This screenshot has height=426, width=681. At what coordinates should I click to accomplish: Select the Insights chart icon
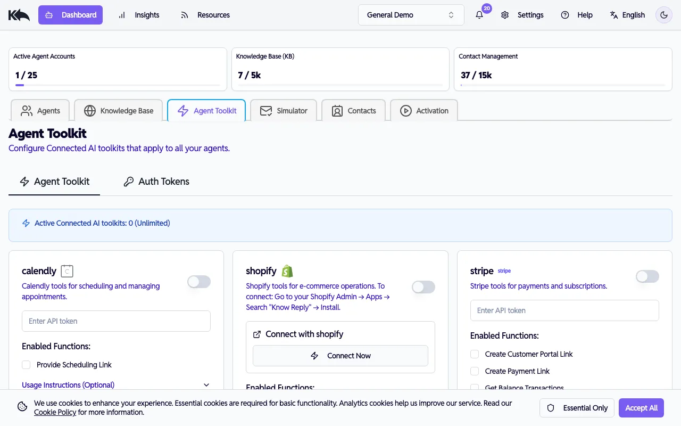(122, 15)
